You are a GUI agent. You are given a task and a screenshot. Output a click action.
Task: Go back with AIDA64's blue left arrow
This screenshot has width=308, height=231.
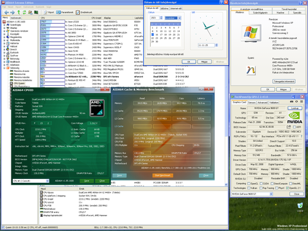[6, 12]
